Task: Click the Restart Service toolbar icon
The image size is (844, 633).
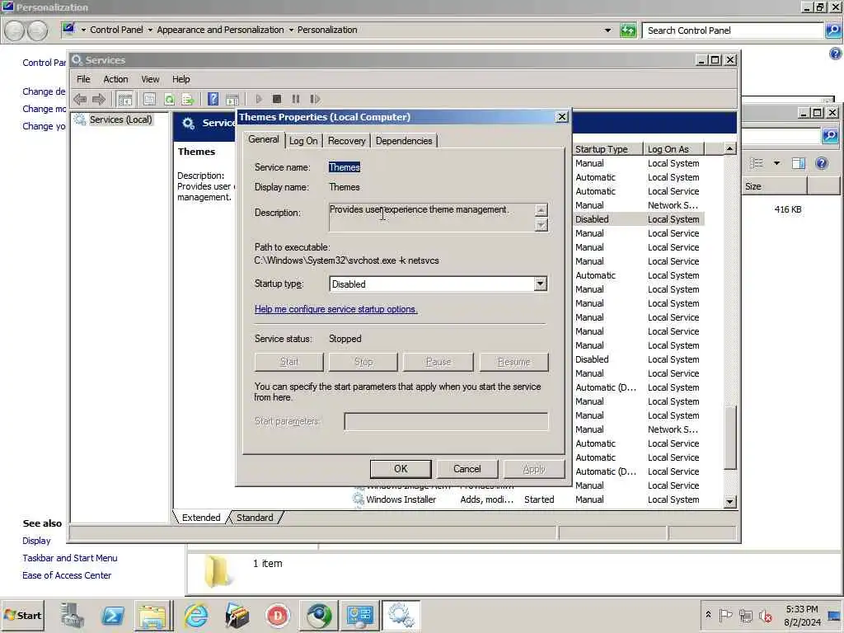Action: pos(315,99)
